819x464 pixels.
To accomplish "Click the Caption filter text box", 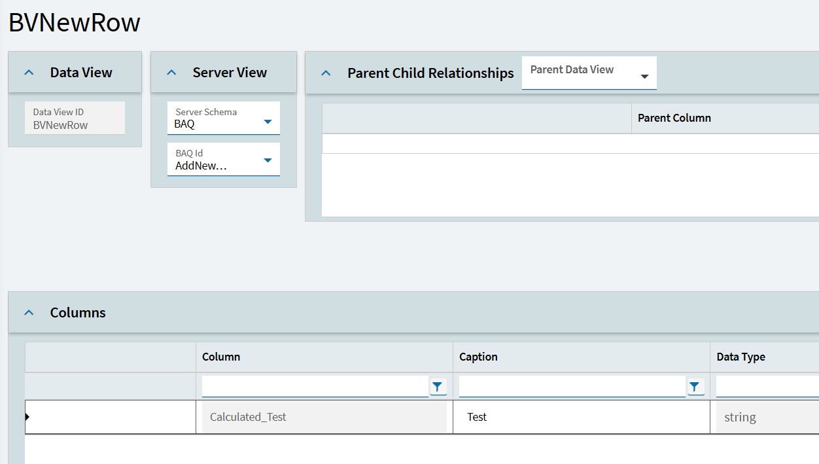I will point(572,387).
